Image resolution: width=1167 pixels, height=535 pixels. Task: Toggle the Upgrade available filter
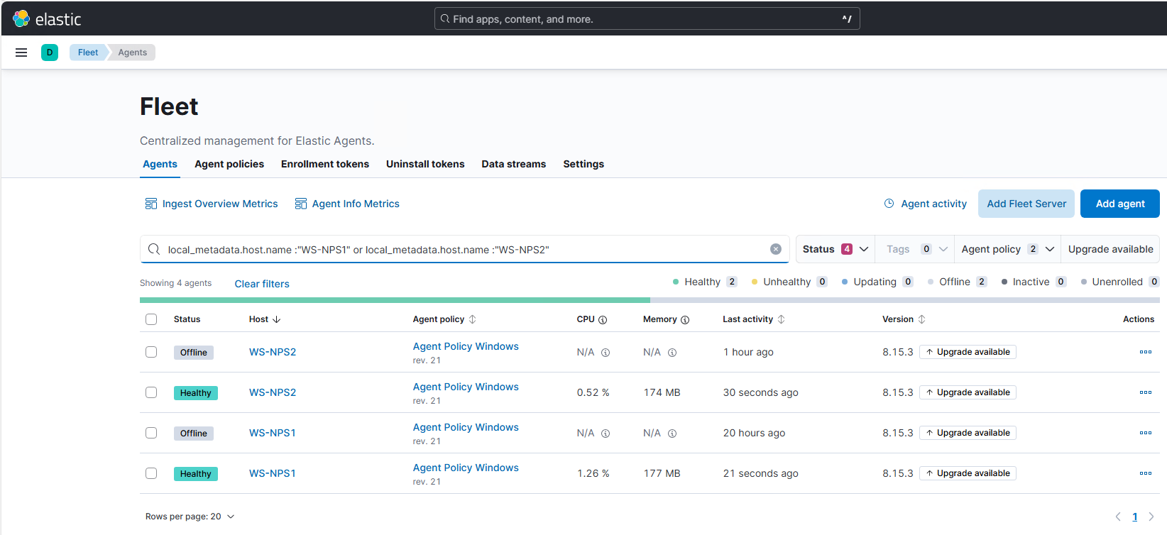click(1110, 249)
